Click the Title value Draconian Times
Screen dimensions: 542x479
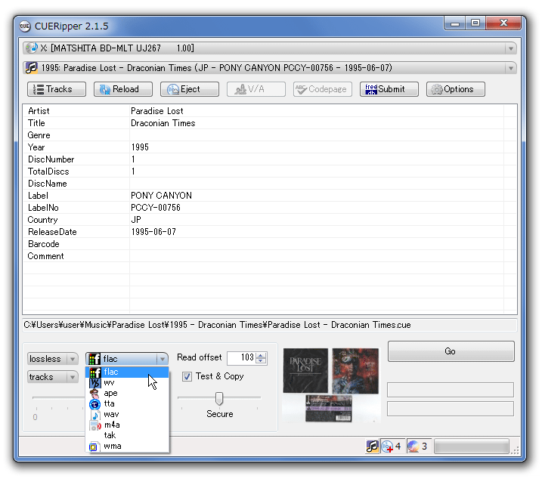tap(163, 123)
